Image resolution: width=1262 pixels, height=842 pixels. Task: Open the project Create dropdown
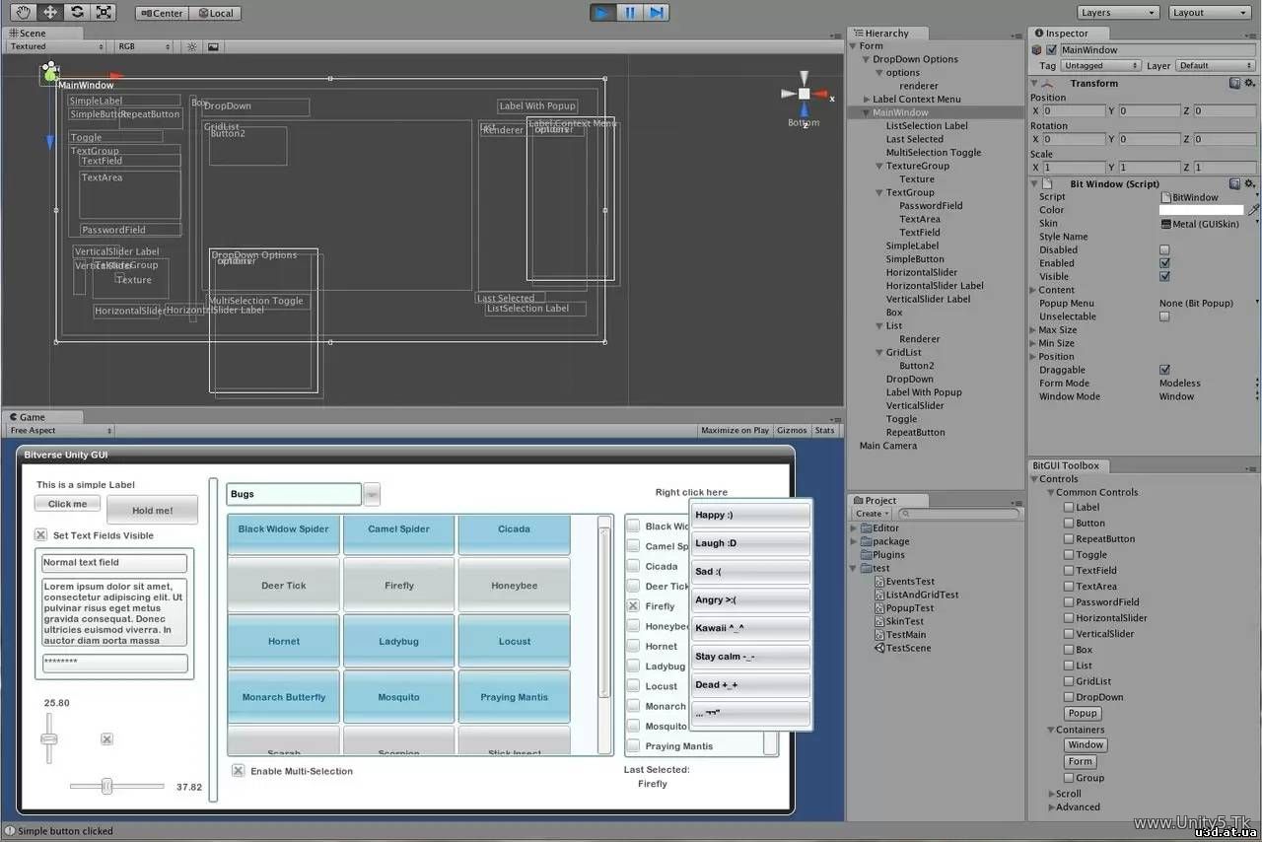873,514
